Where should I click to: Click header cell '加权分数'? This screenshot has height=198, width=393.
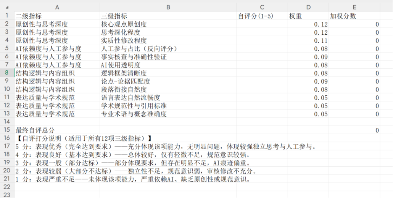coord(354,16)
